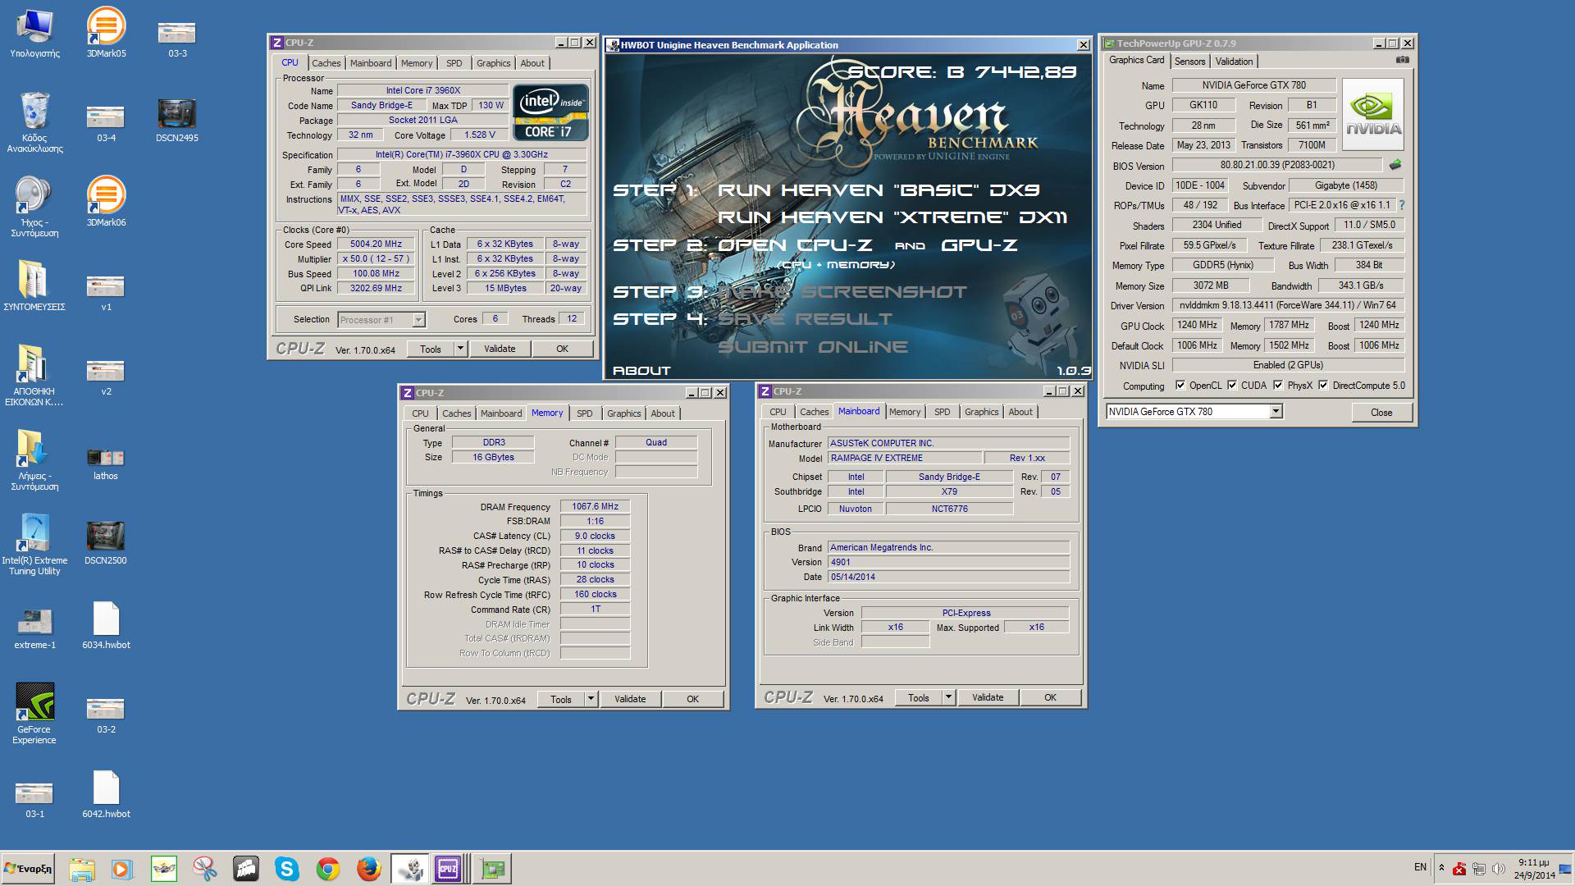The height and width of the screenshot is (886, 1575).
Task: Click Validate in the CPU tab window
Action: (x=500, y=349)
